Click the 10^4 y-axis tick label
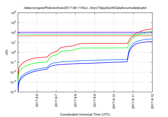The height and width of the screenshot is (117, 168). point(13,13)
